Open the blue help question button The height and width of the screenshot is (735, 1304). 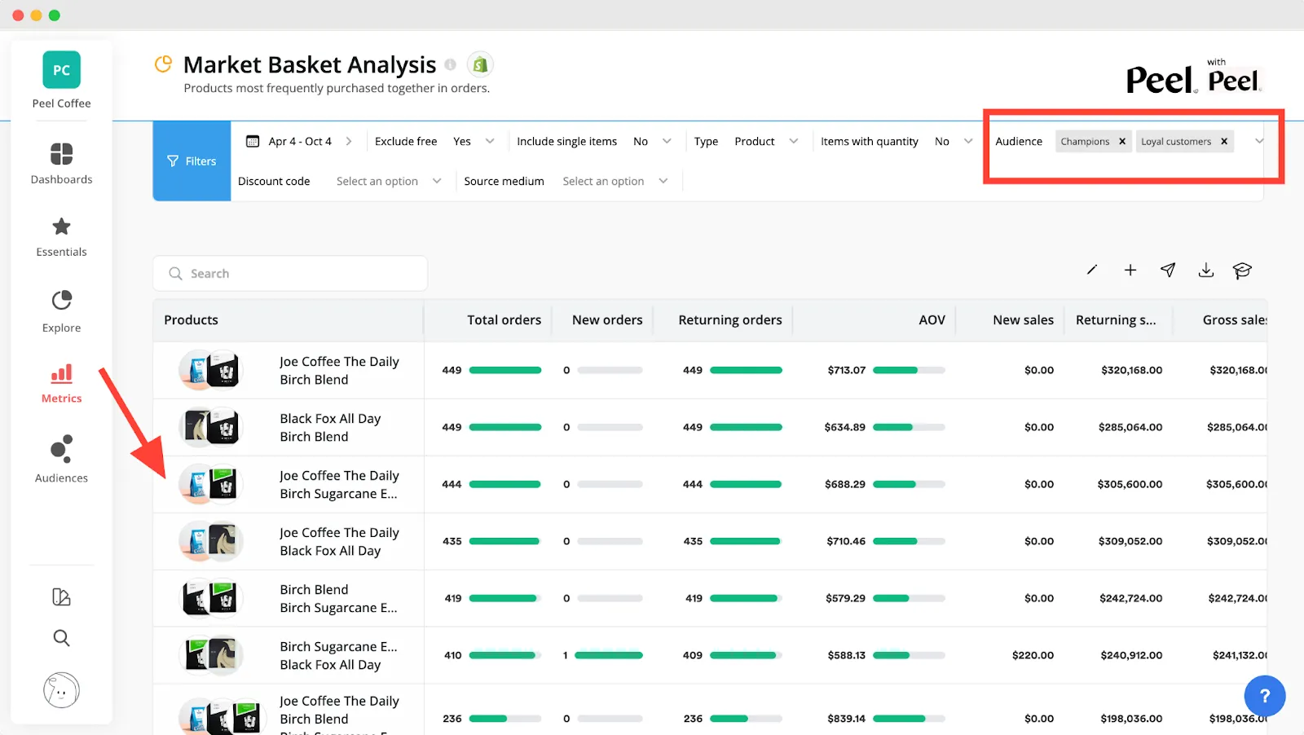pos(1265,696)
